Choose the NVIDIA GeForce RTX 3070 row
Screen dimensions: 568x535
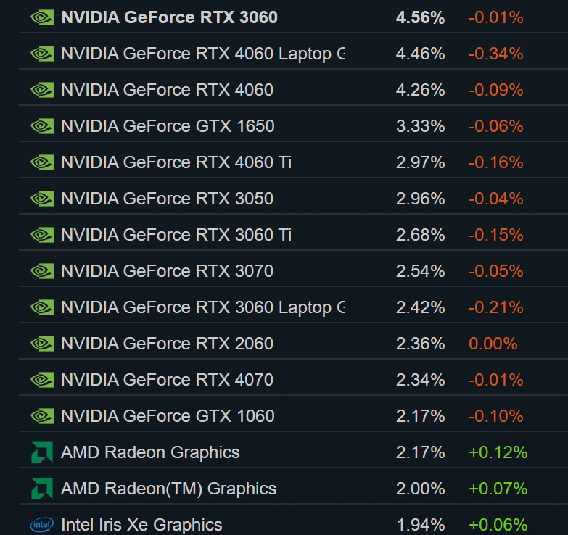[x=167, y=271]
